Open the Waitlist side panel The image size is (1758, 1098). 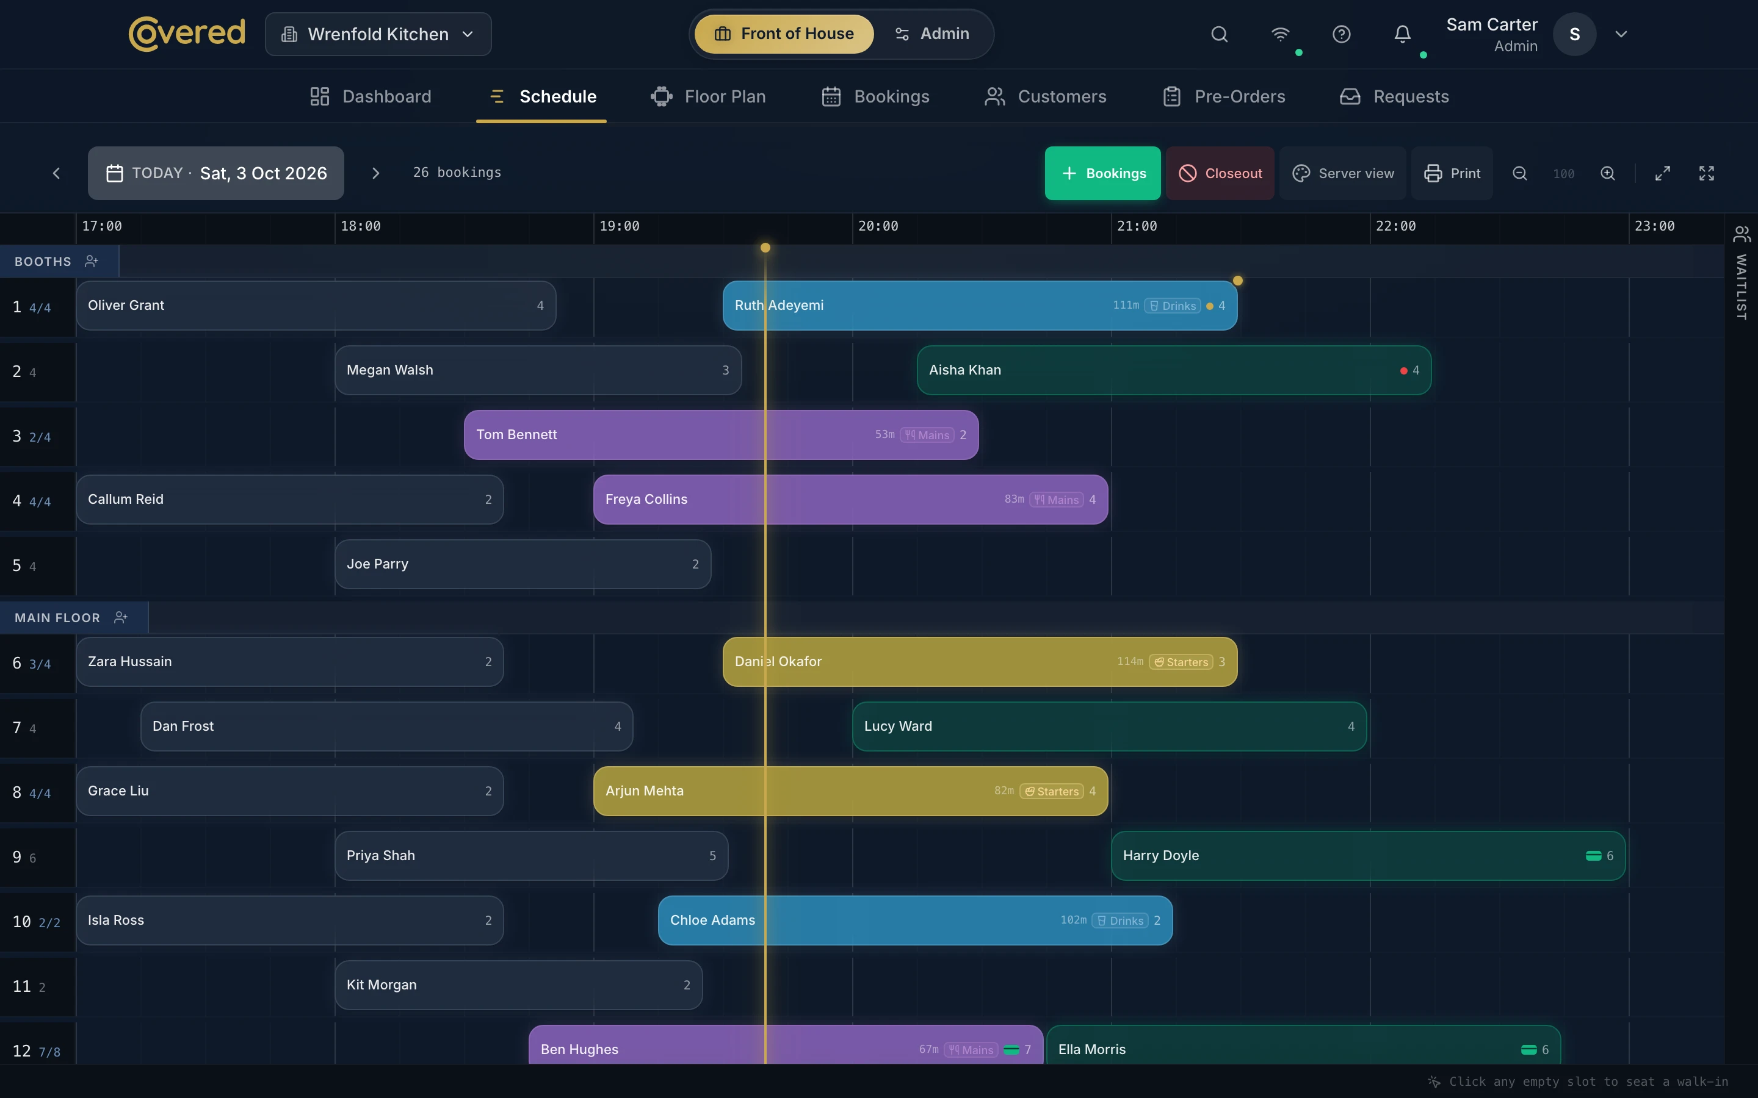pyautogui.click(x=1742, y=273)
